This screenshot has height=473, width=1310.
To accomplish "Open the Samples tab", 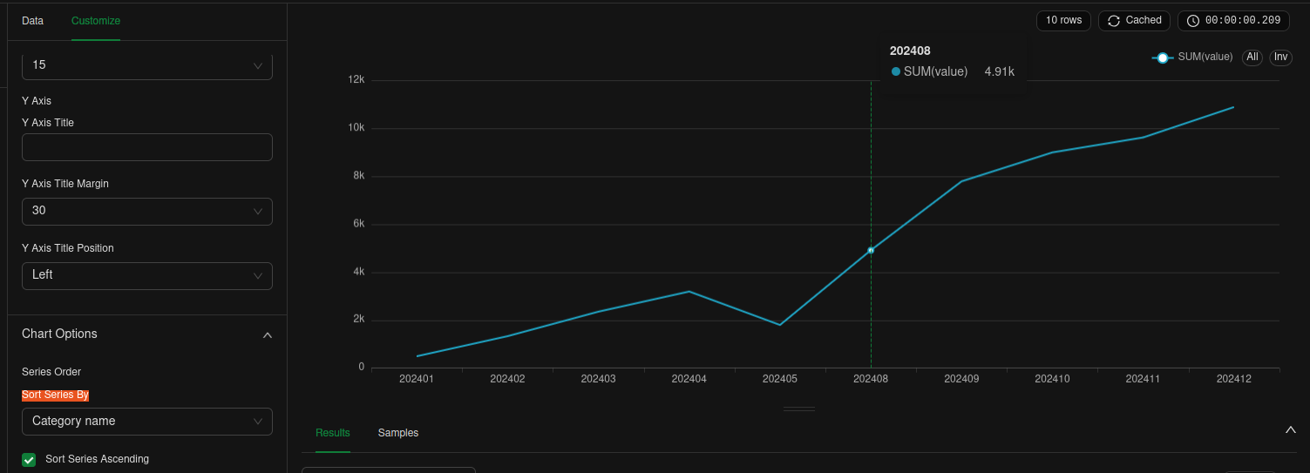I will coord(397,433).
